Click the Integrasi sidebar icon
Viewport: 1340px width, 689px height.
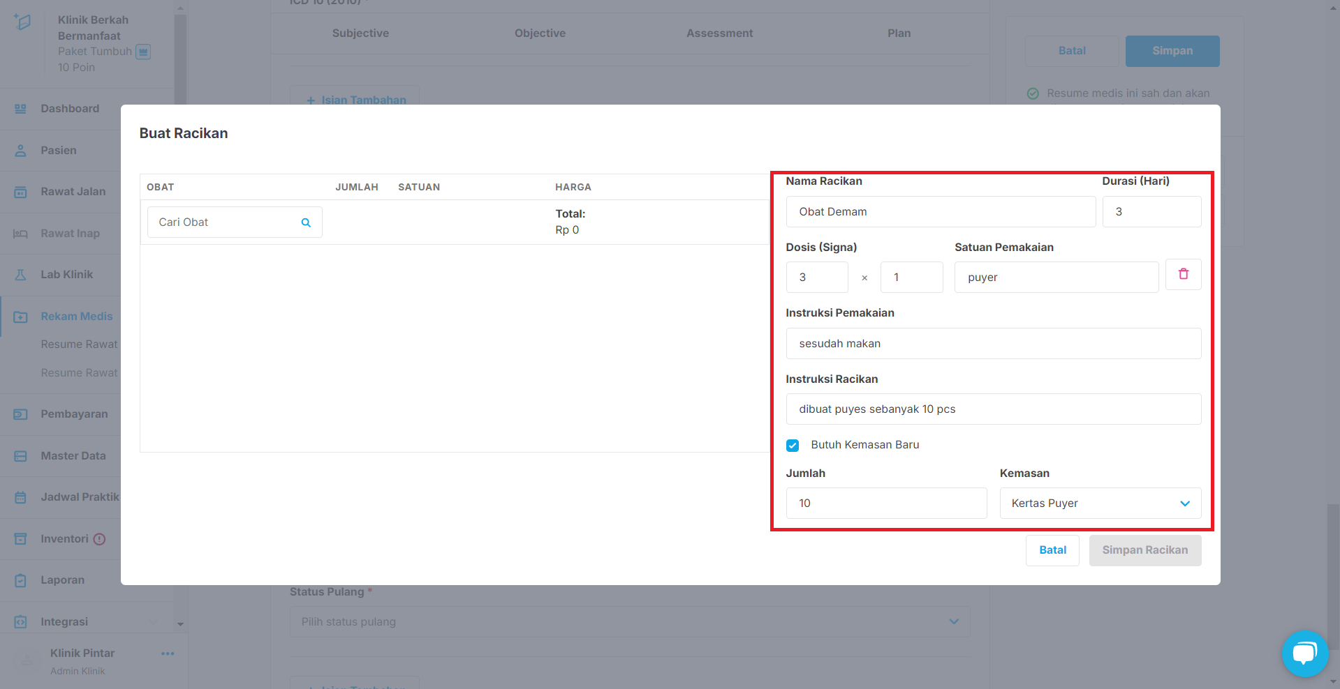point(20,622)
